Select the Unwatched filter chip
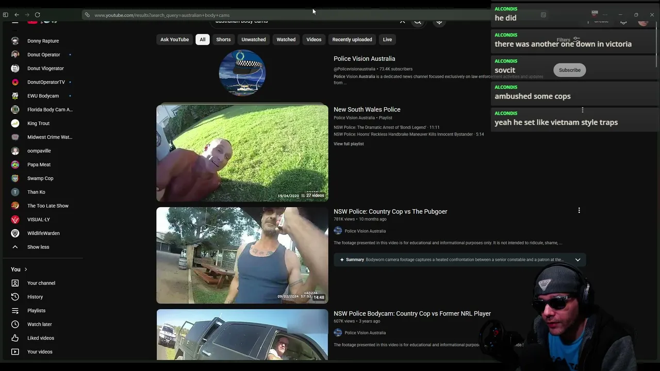Image resolution: width=660 pixels, height=371 pixels. coord(254,40)
